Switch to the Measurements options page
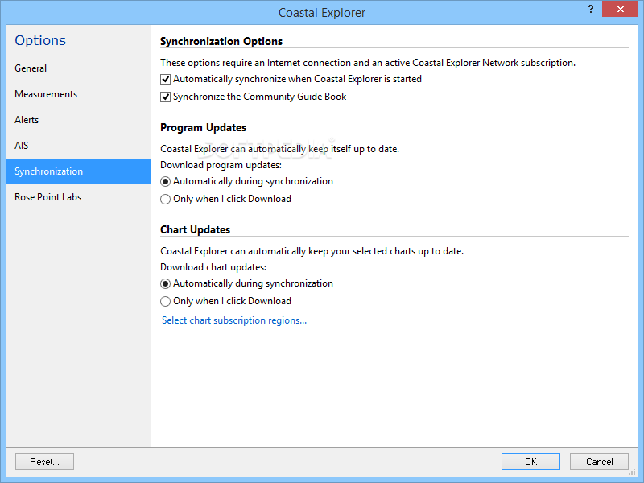This screenshot has width=644, height=483. point(78,94)
